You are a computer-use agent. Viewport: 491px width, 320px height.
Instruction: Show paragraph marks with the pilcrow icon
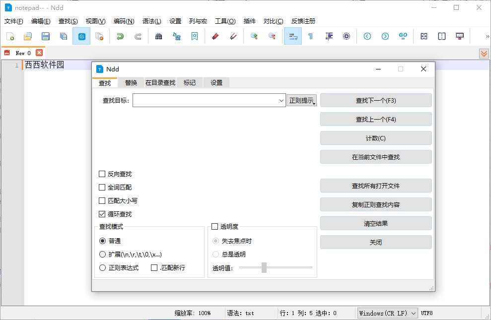pyautogui.click(x=310, y=36)
